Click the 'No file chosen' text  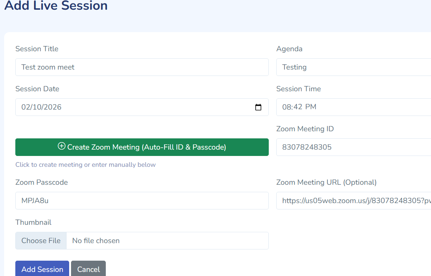[96, 241]
